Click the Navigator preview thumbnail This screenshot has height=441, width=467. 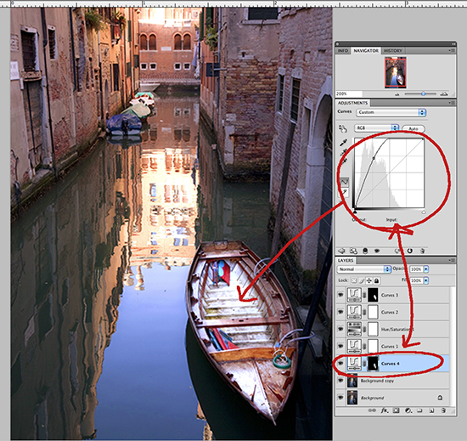396,73
